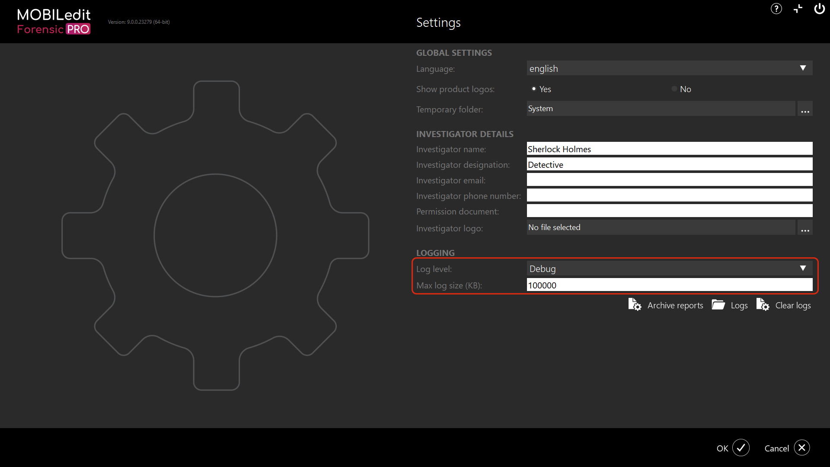Image resolution: width=830 pixels, height=467 pixels.
Task: Open the Logs folder icon
Action: [x=718, y=304]
